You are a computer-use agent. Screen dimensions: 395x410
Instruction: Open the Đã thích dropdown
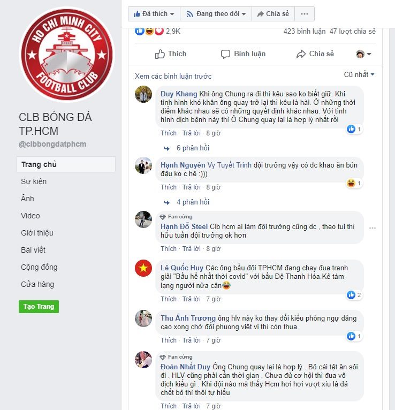(154, 14)
